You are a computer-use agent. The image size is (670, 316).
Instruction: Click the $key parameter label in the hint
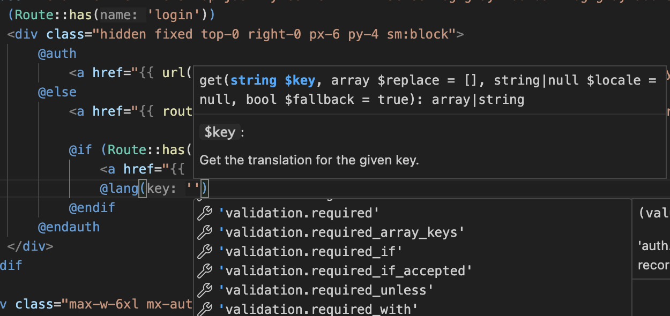[220, 132]
